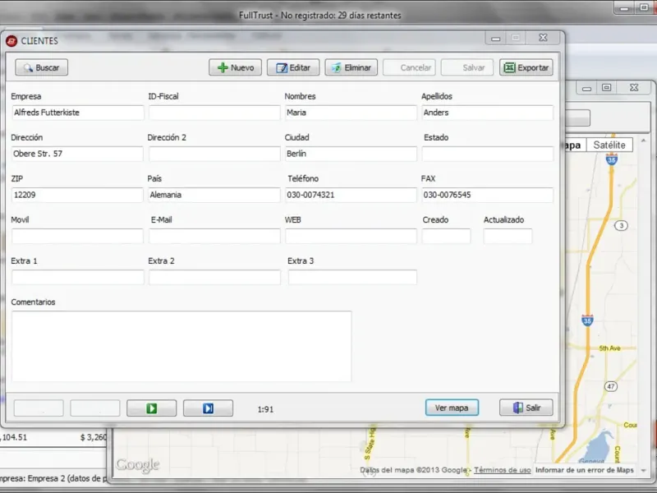Minimize the map window behind
Viewport: 657px width, 493px height.
coord(586,88)
